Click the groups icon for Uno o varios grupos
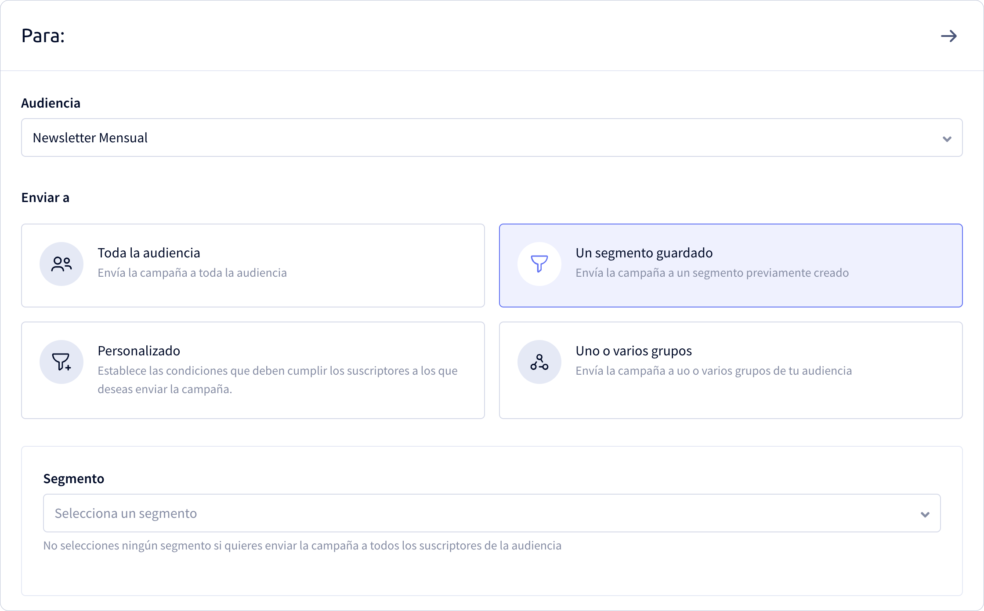The image size is (984, 611). (539, 362)
